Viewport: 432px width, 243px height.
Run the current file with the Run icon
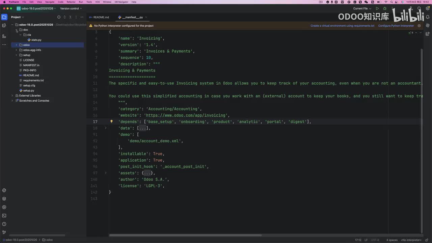pos(377,8)
